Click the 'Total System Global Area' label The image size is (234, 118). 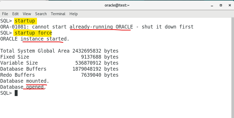coord(35,51)
